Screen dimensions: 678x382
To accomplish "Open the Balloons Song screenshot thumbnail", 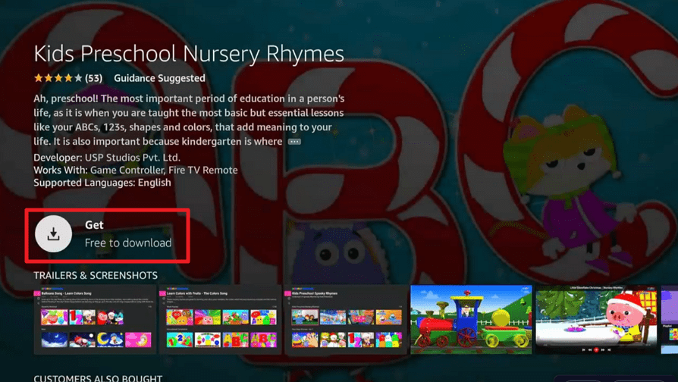I will (95, 319).
